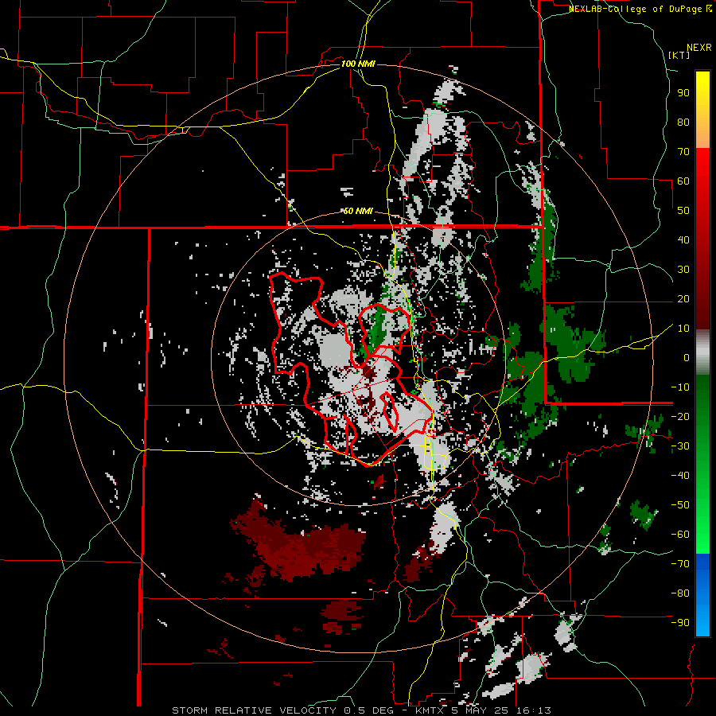Select the -10 value on the velocity scale

click(680, 387)
